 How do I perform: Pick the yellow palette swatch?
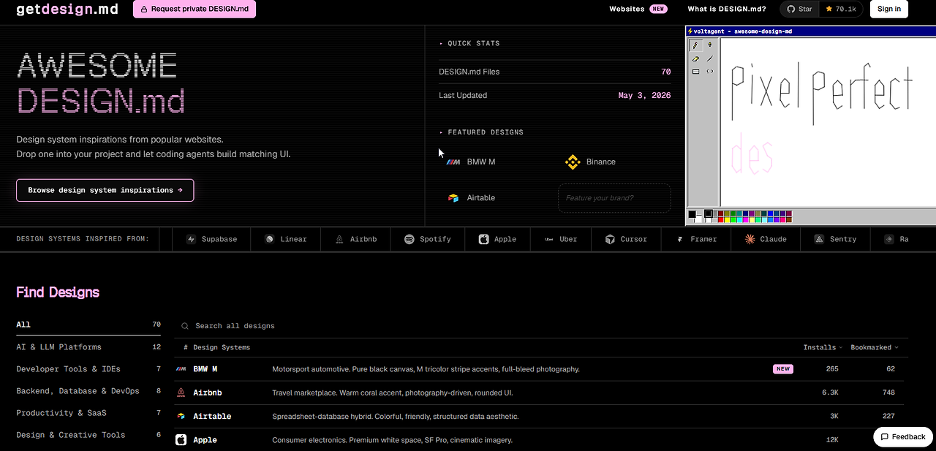click(x=727, y=220)
